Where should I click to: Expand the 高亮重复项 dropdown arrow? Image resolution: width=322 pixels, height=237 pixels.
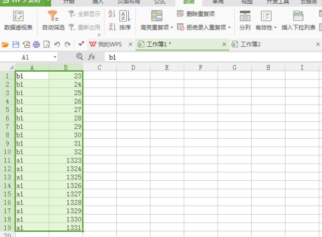[172, 28]
